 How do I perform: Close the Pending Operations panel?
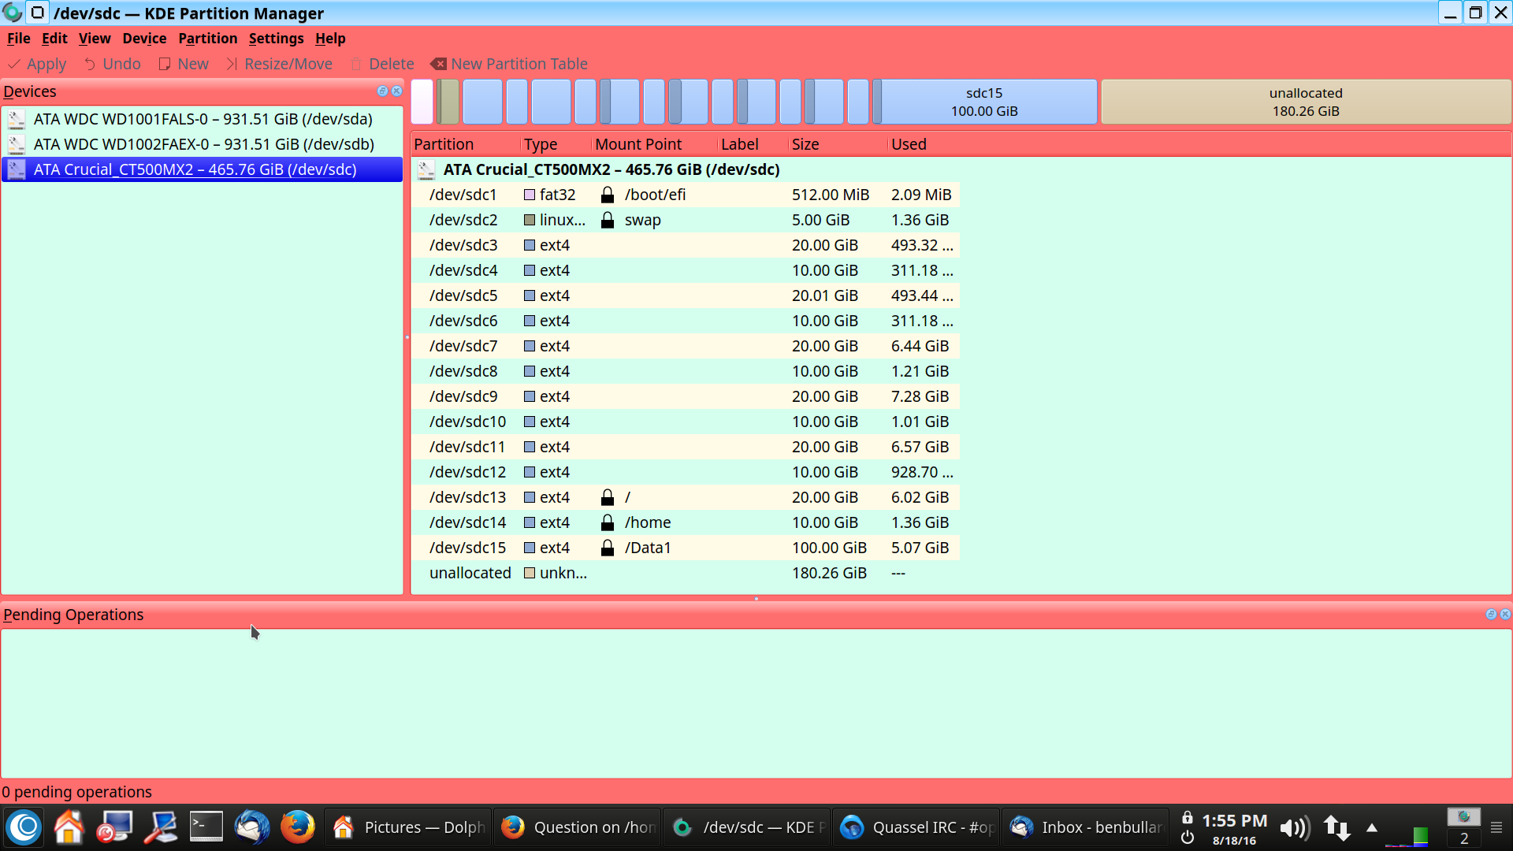(x=1505, y=615)
